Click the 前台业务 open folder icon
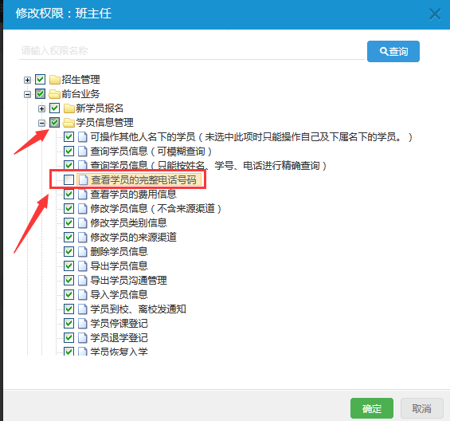 54,94
